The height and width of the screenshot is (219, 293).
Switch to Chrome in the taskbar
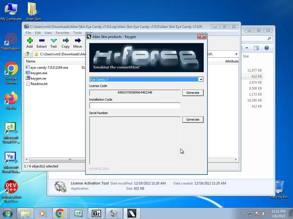(60, 213)
